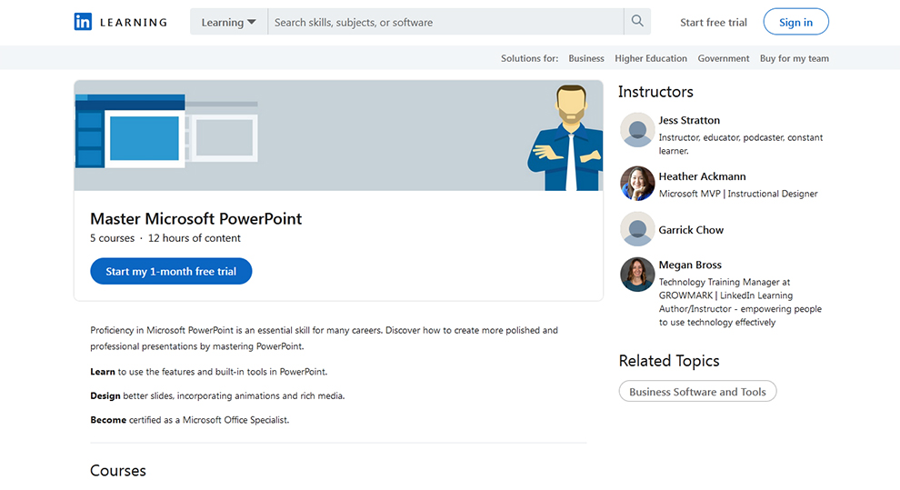Focus the search skills, subjects, or software field
The image size is (900, 490).
point(445,22)
